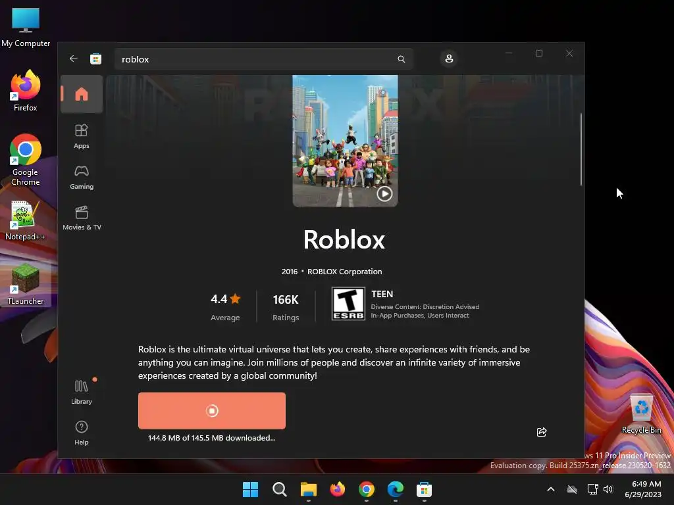Play the Roblox trailer video
674x505 pixels.
click(x=384, y=194)
